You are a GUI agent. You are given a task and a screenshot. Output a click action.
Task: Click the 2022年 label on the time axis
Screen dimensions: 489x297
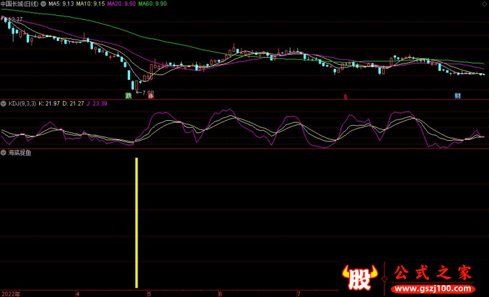[x=10, y=293]
